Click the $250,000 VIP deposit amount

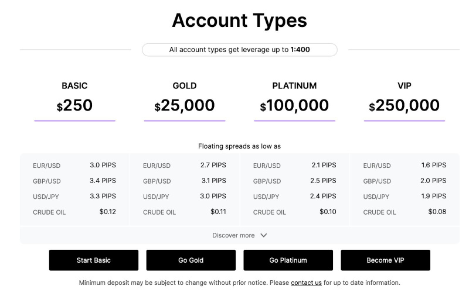tap(405, 106)
